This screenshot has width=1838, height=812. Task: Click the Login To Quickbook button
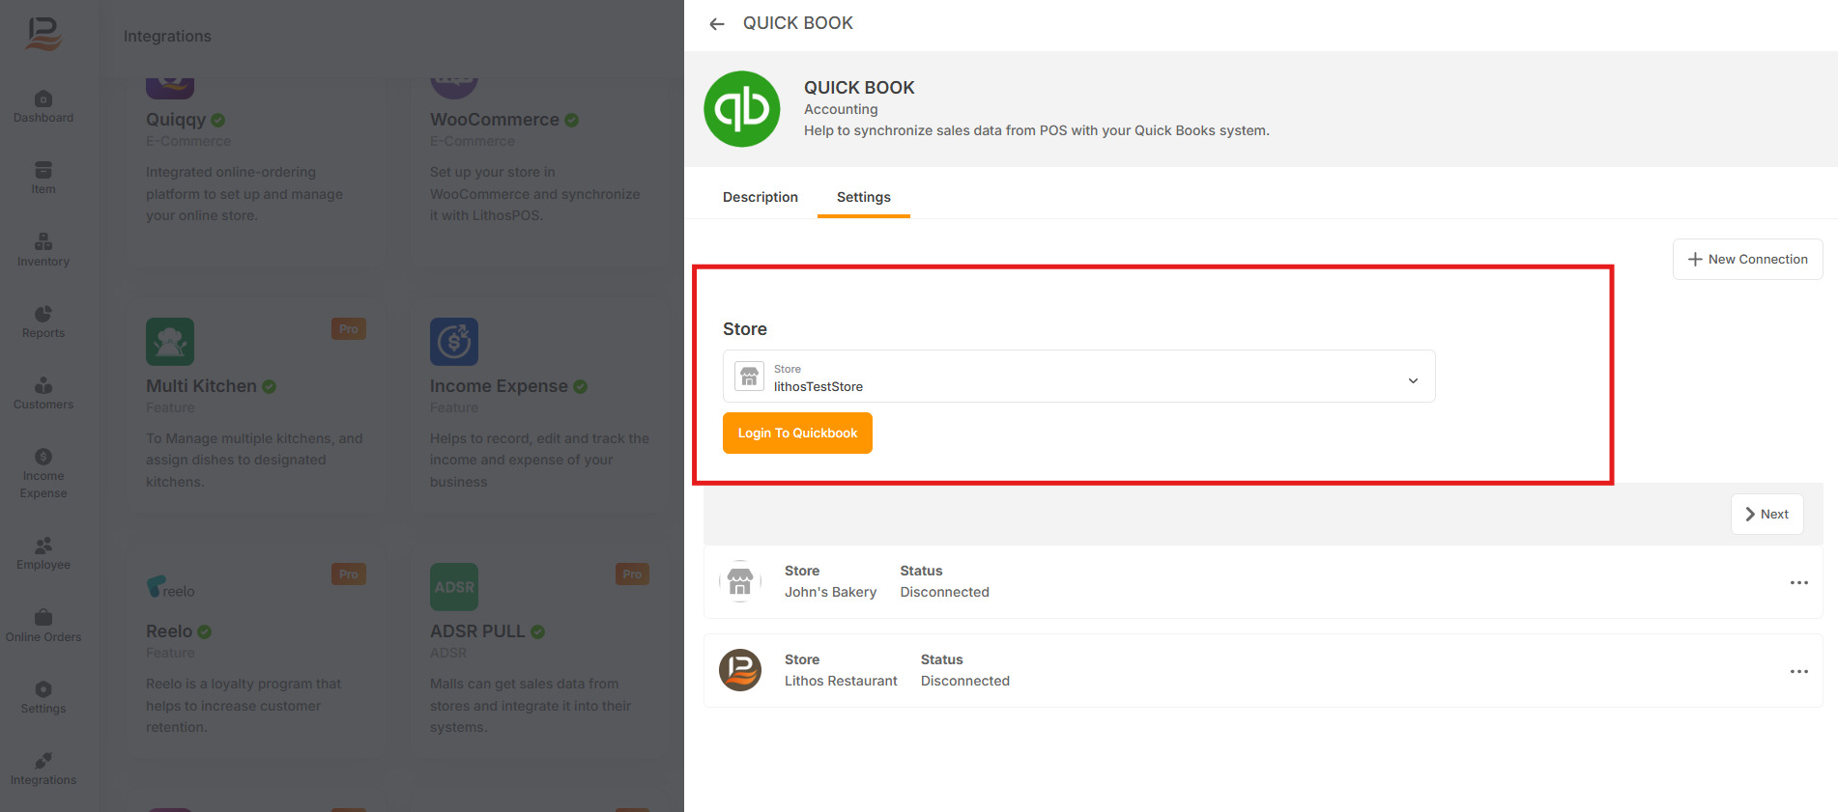point(797,433)
